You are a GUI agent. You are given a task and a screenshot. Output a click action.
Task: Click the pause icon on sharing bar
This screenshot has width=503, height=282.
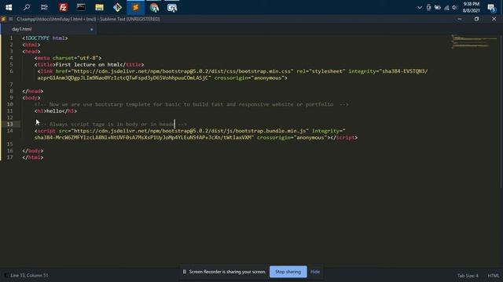click(x=185, y=272)
